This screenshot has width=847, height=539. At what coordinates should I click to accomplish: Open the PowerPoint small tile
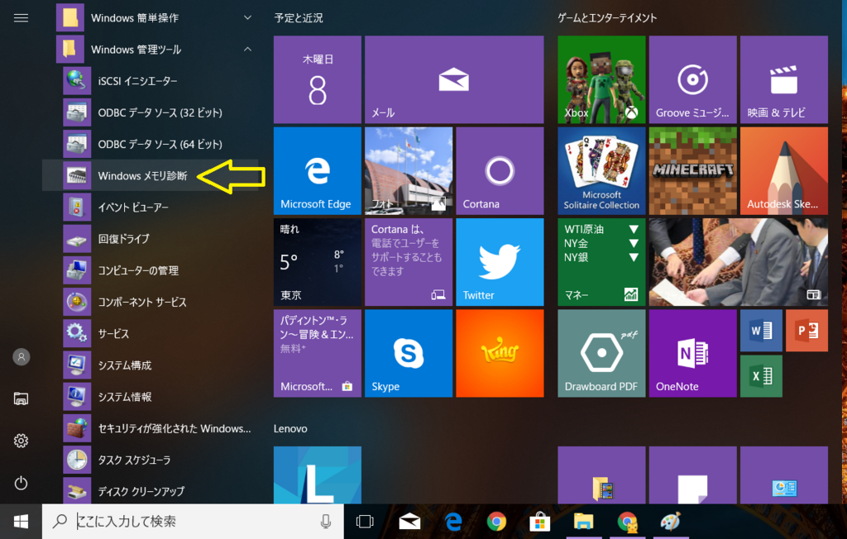(x=807, y=331)
